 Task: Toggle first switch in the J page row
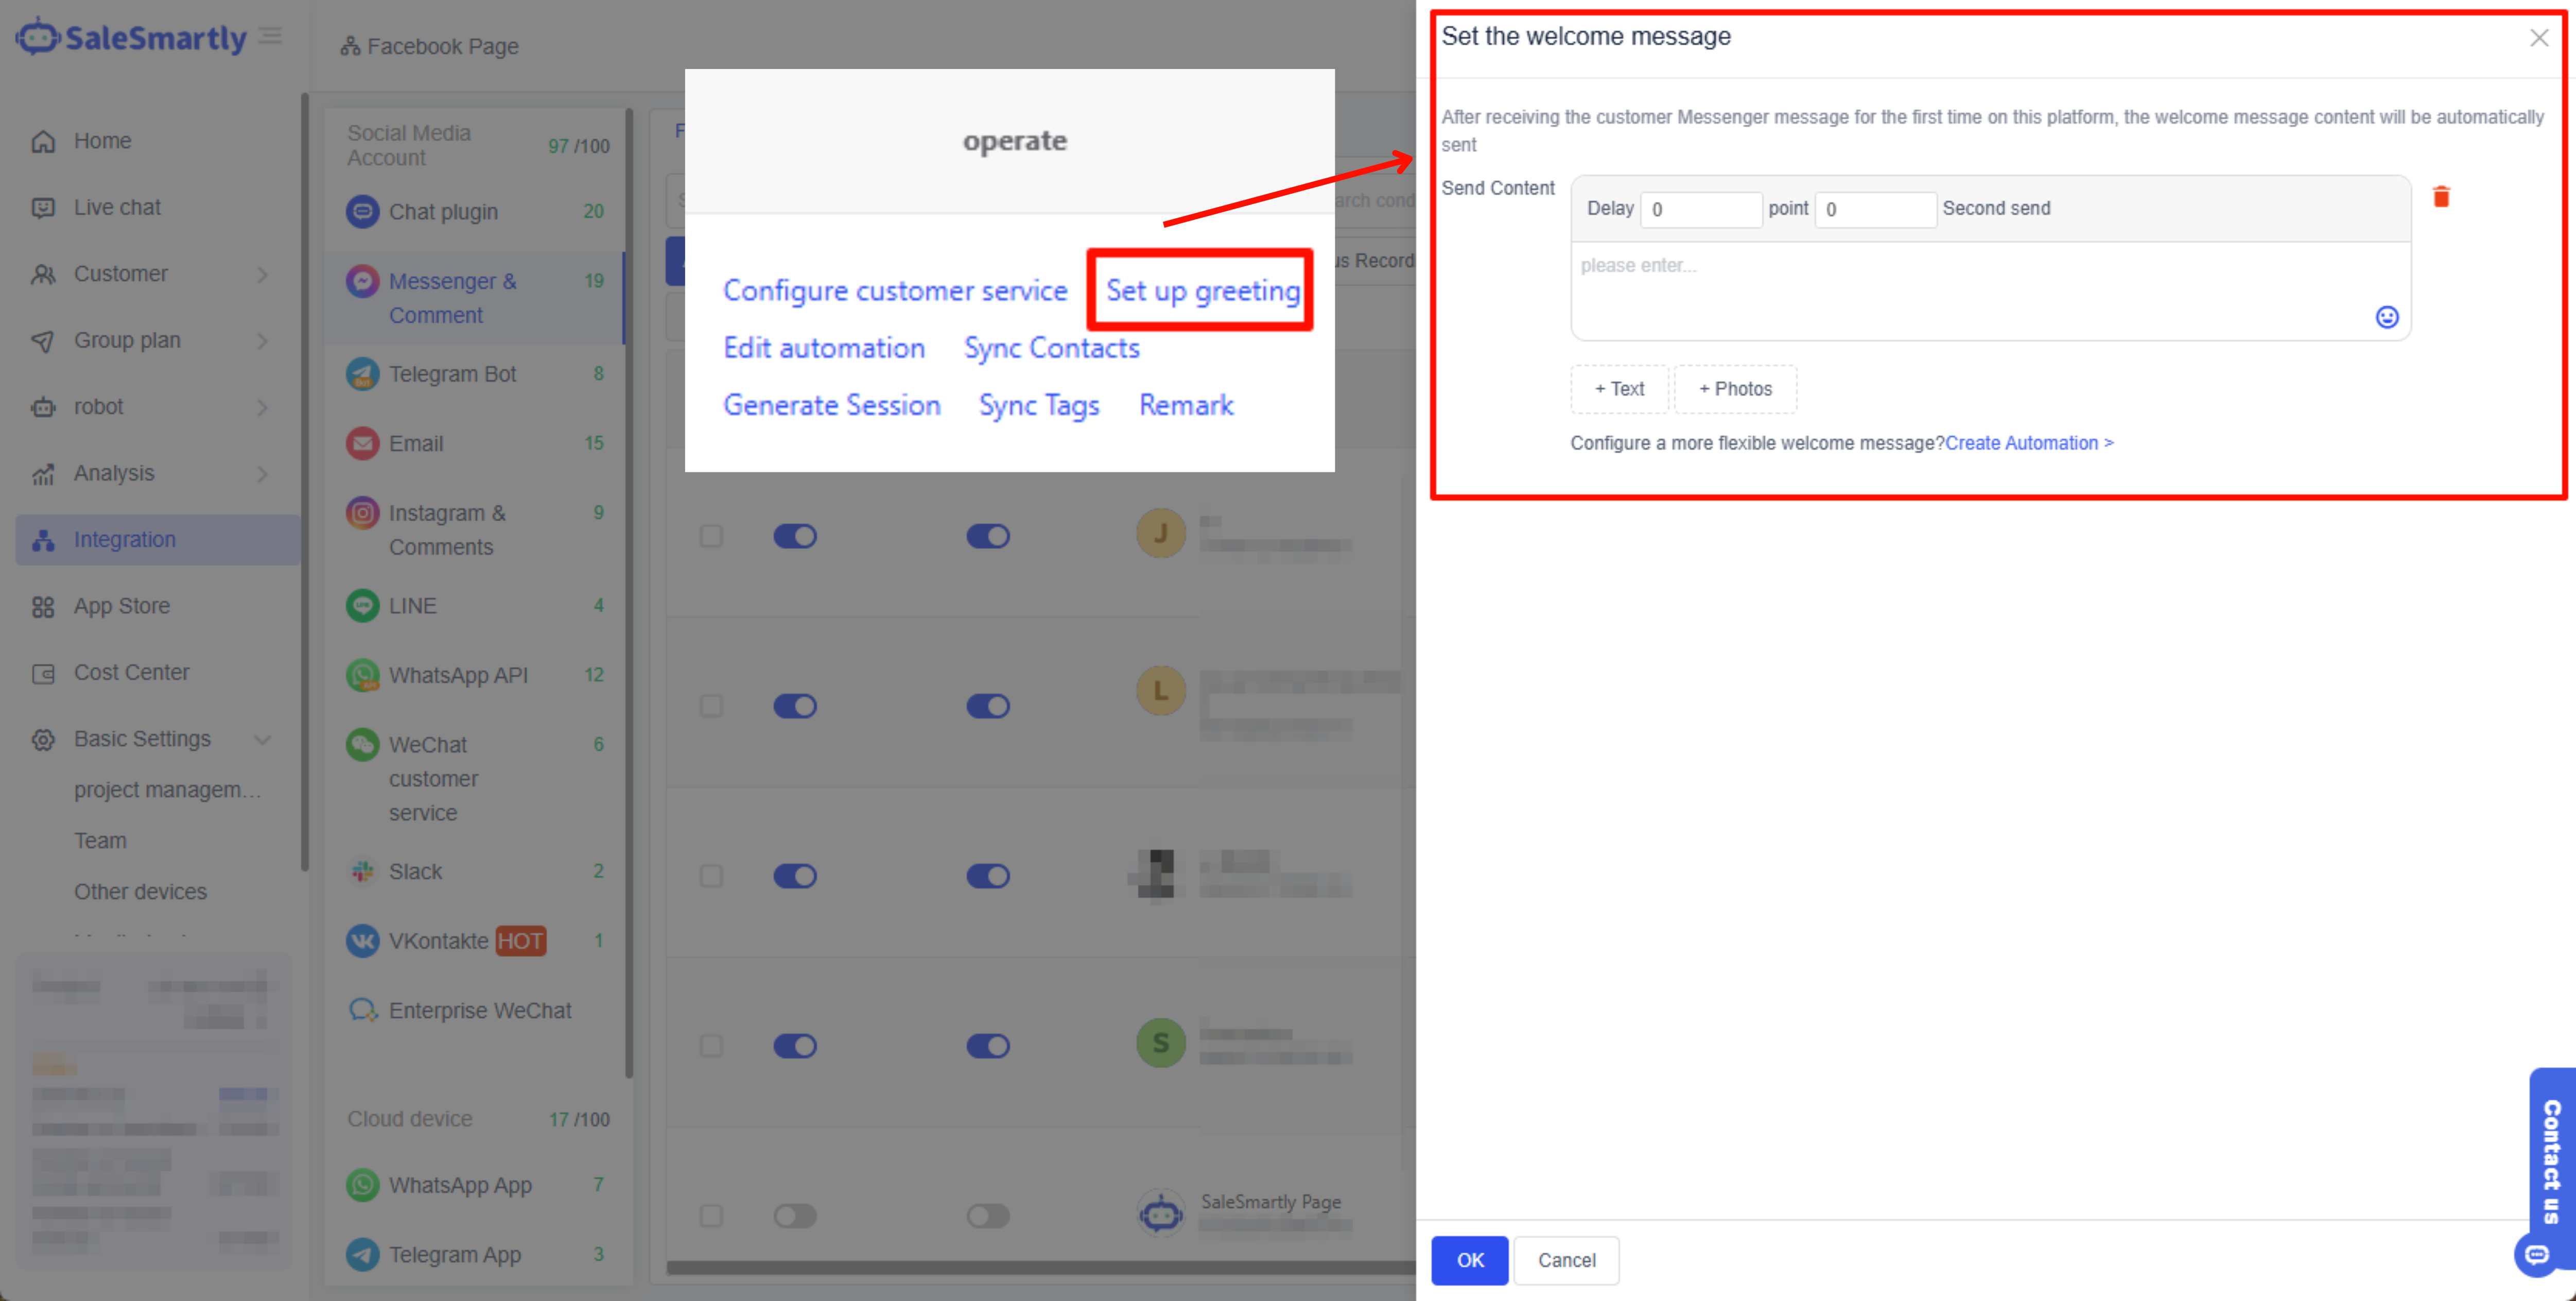[x=795, y=536]
